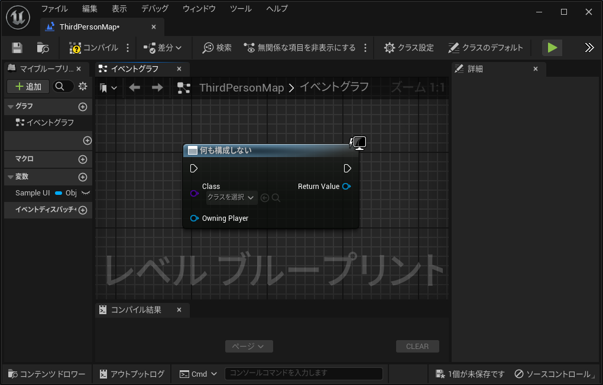Toggle 無関係な項目を非表示にする

[300, 48]
